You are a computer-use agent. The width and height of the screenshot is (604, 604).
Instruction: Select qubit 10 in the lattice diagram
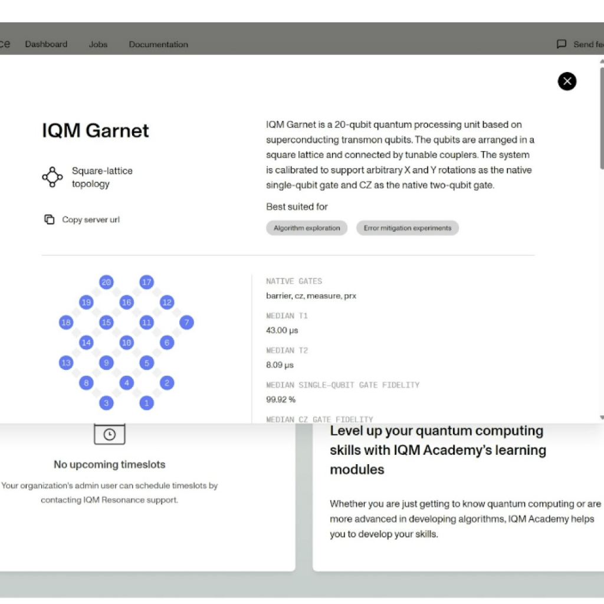(126, 343)
